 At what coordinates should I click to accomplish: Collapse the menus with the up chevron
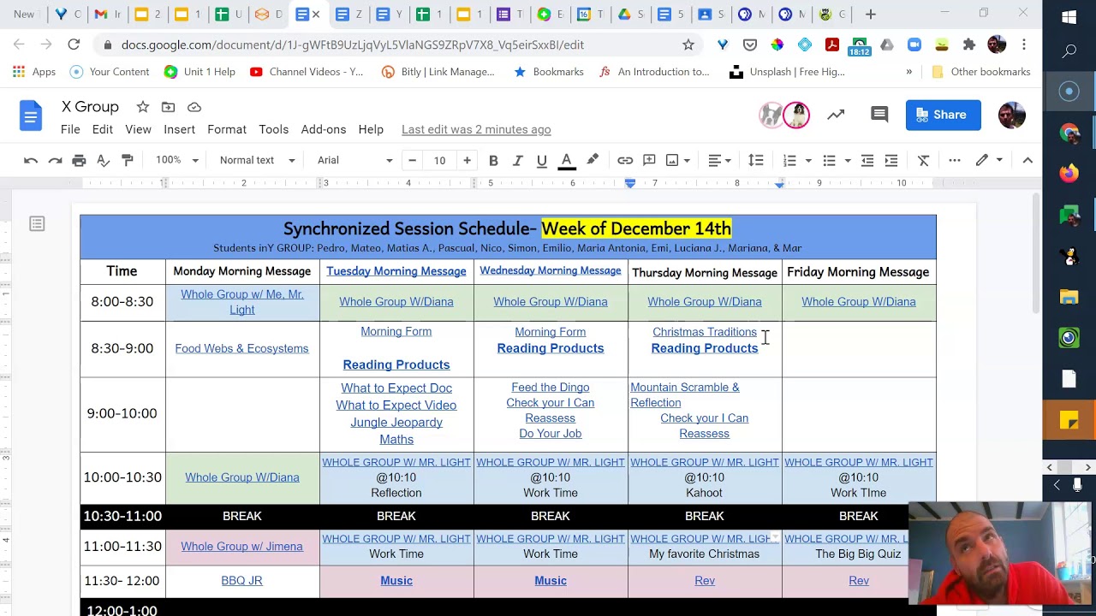pyautogui.click(x=1027, y=160)
